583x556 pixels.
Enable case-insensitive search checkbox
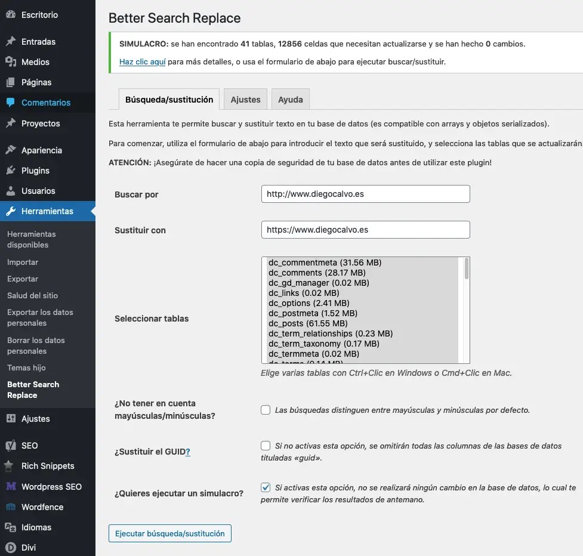coord(266,410)
